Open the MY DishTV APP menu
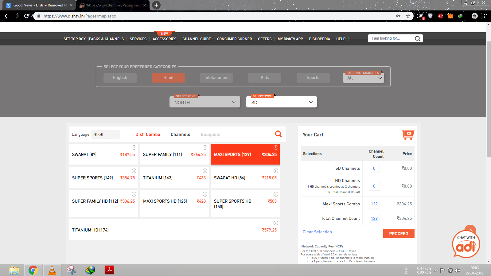 tap(290, 39)
